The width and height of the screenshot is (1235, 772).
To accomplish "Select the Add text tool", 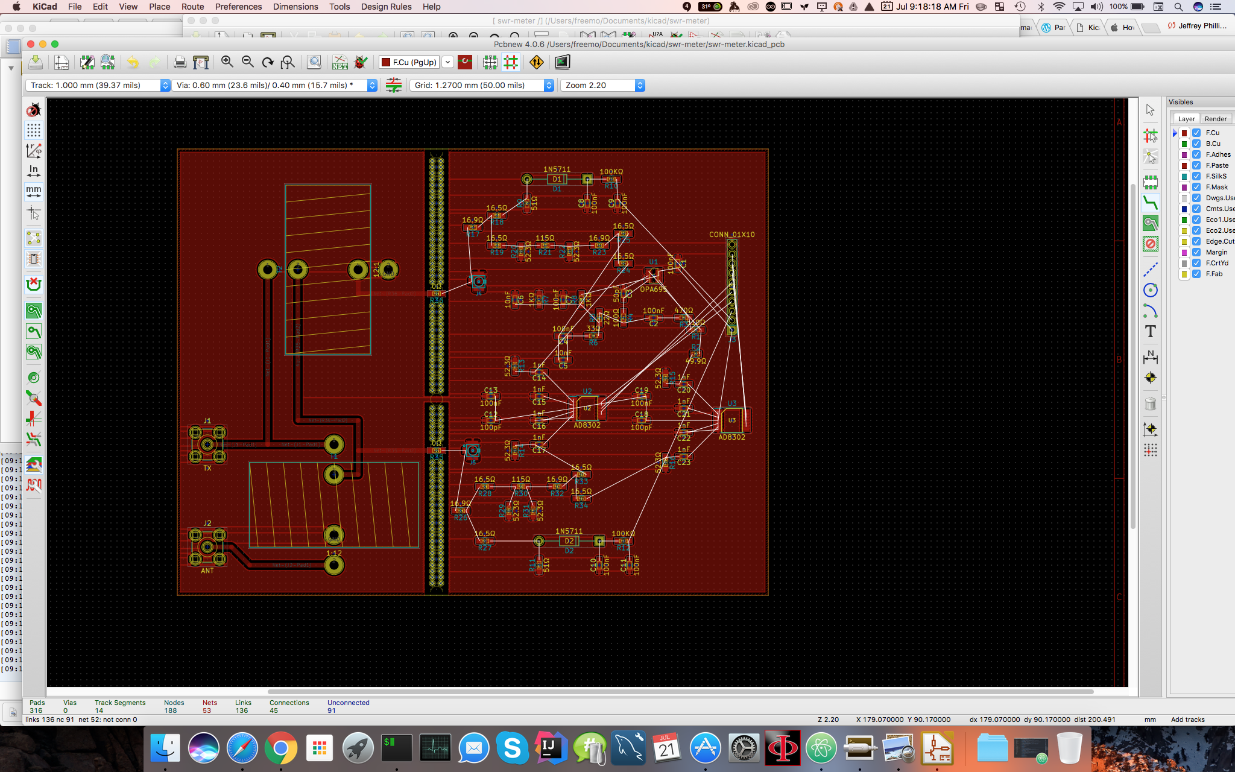I will (1150, 332).
